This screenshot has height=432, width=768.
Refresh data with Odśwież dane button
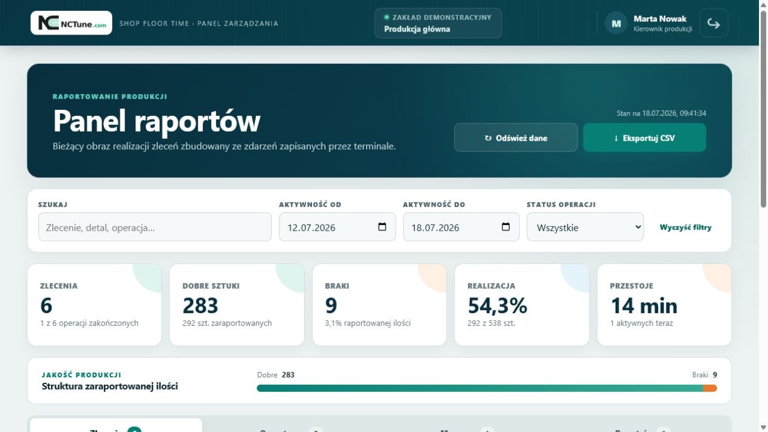click(x=516, y=138)
